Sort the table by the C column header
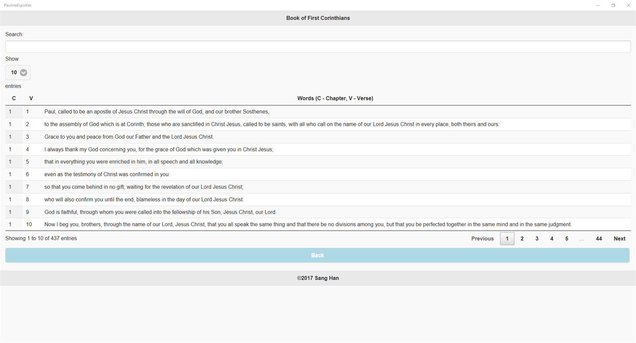 pyautogui.click(x=14, y=98)
